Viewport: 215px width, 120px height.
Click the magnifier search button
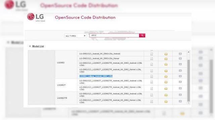pyautogui.click(x=142, y=35)
